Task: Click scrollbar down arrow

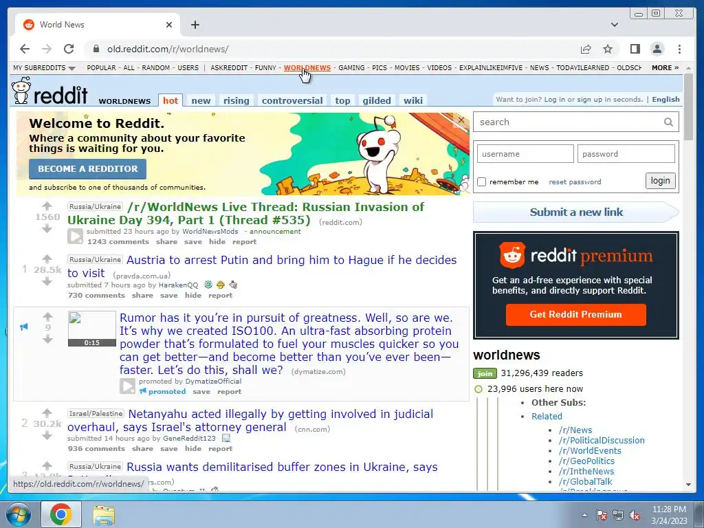Action: tap(688, 485)
